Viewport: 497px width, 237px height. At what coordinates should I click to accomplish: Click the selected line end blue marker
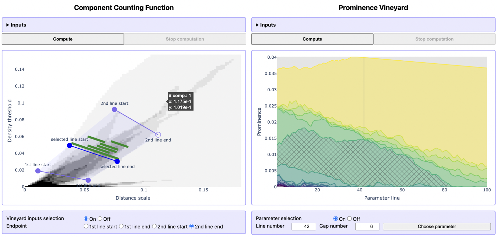point(117,161)
